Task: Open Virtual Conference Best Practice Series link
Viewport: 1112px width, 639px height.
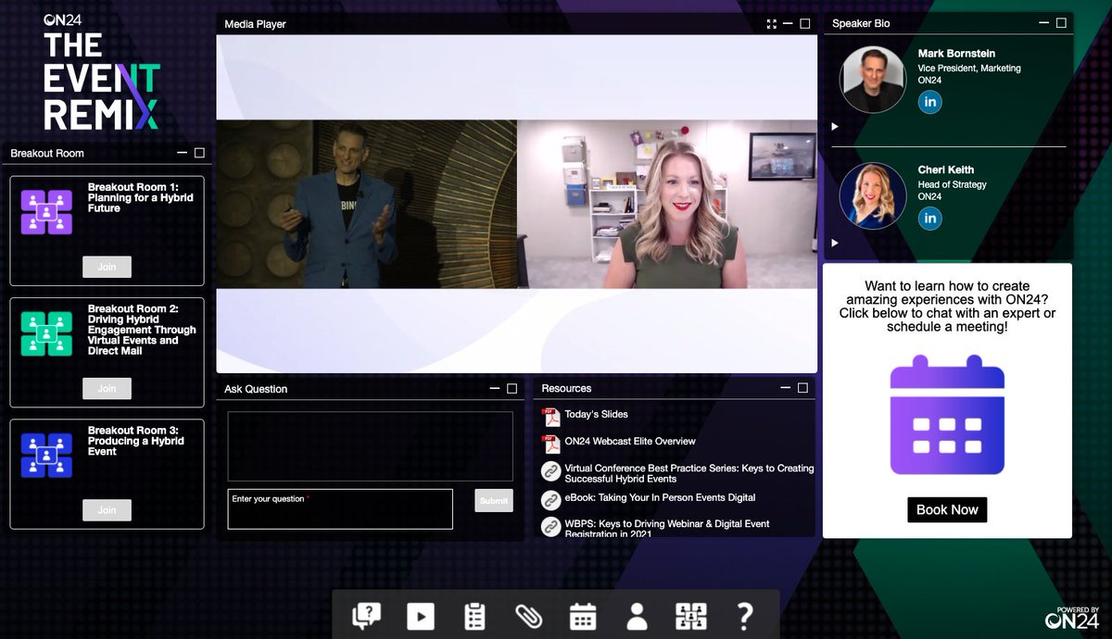Action: coord(689,473)
